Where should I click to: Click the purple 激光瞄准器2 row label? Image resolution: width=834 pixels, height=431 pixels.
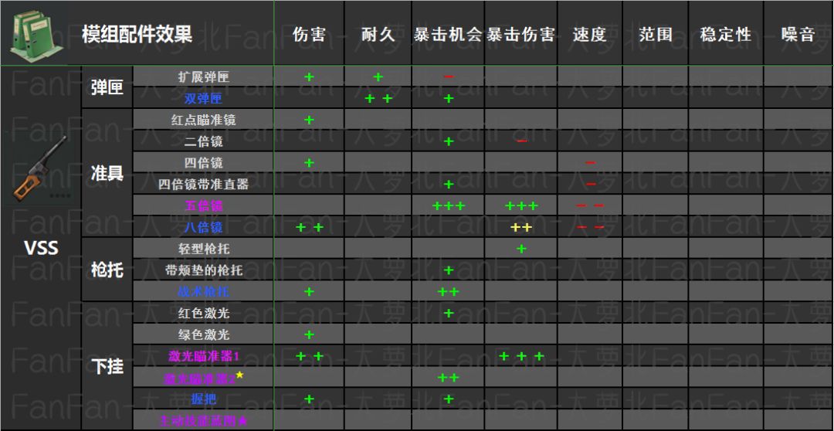click(200, 378)
